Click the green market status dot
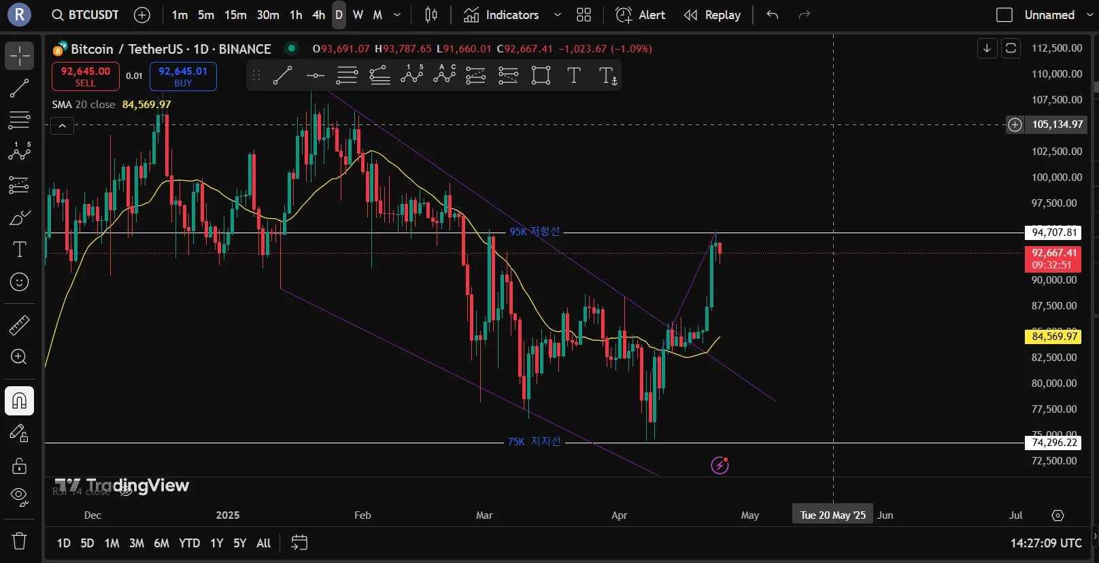This screenshot has height=563, width=1099. (x=292, y=48)
